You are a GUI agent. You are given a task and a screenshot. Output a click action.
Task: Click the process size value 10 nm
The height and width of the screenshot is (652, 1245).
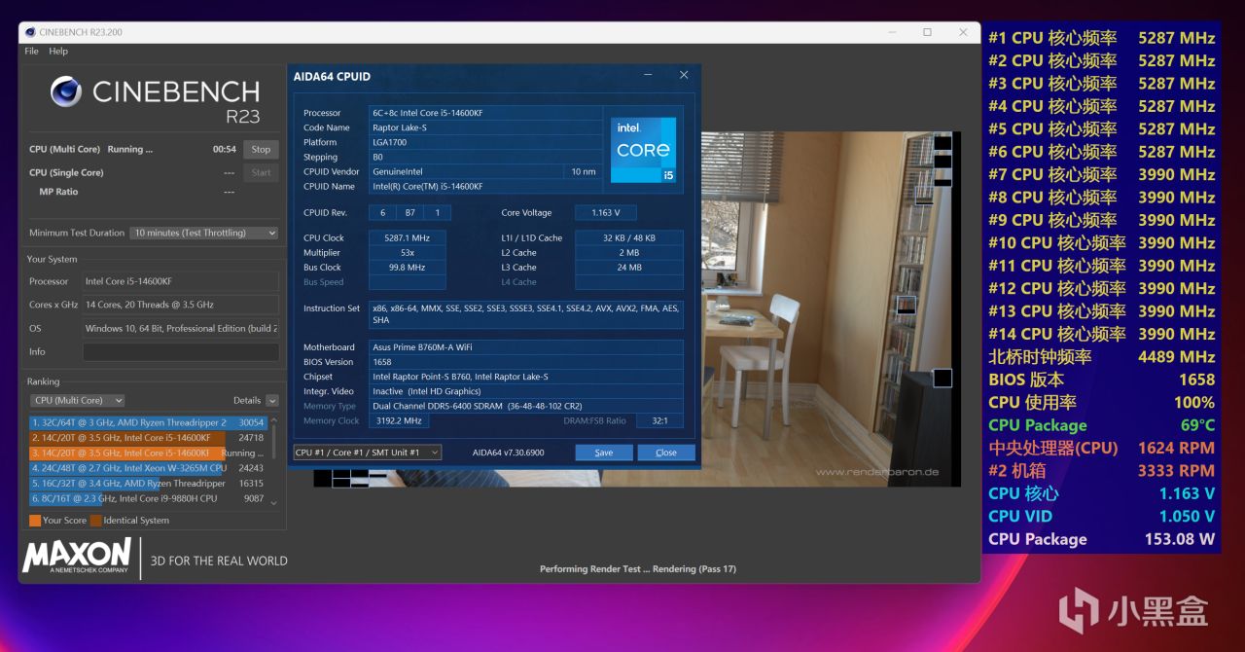tap(583, 171)
